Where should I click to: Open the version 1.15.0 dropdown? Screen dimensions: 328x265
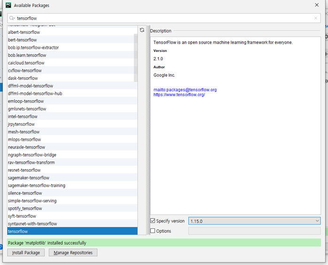coord(254,221)
